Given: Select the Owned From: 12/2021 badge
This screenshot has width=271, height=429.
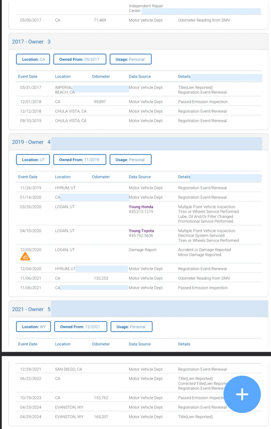Looking at the screenshot, I should point(80,327).
